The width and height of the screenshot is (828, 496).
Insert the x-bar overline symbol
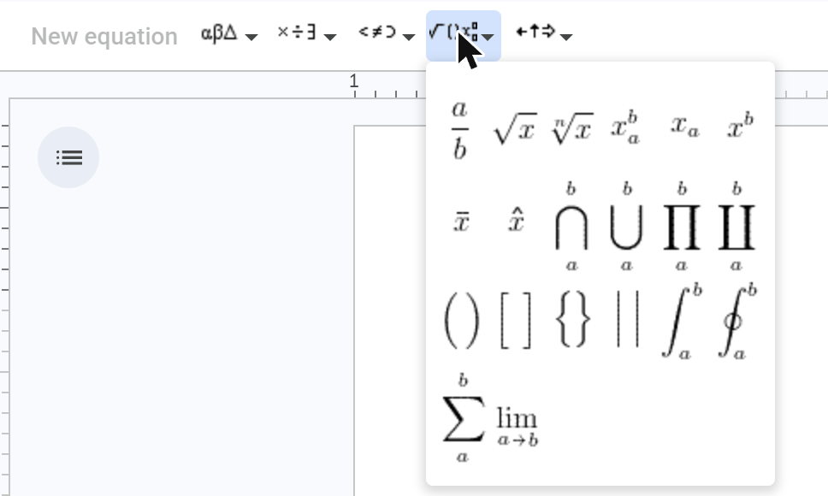(x=461, y=222)
